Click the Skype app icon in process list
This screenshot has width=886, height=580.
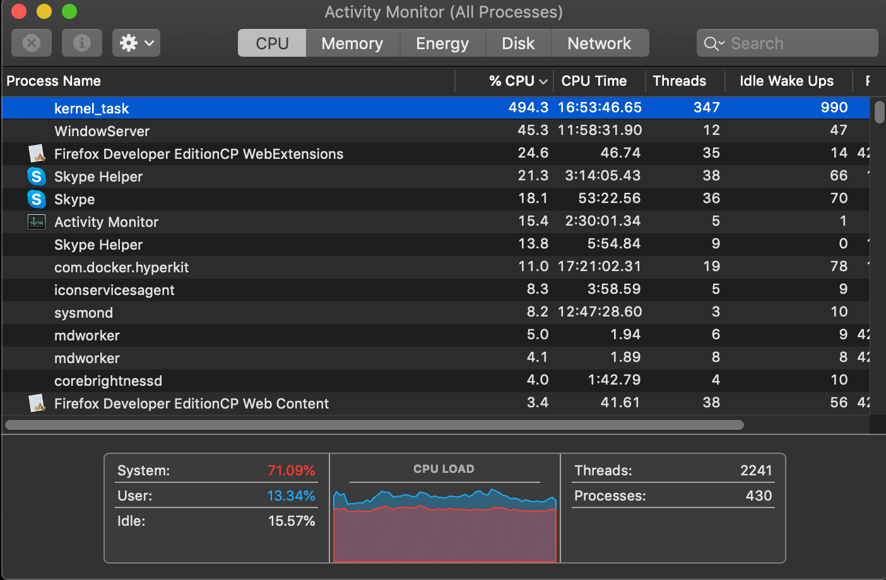(37, 199)
